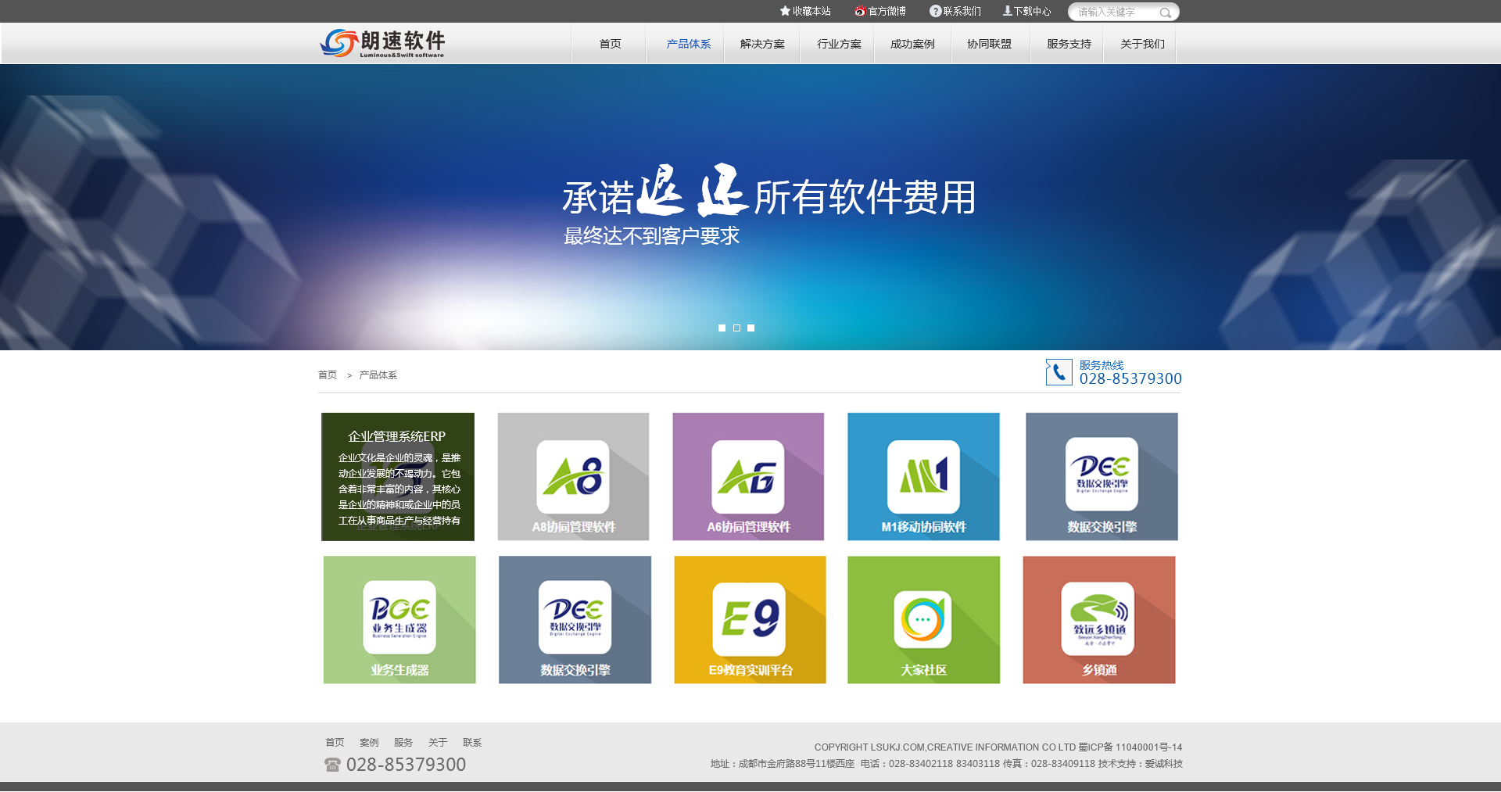Click the hotline number beside 服务热线

pos(1130,379)
